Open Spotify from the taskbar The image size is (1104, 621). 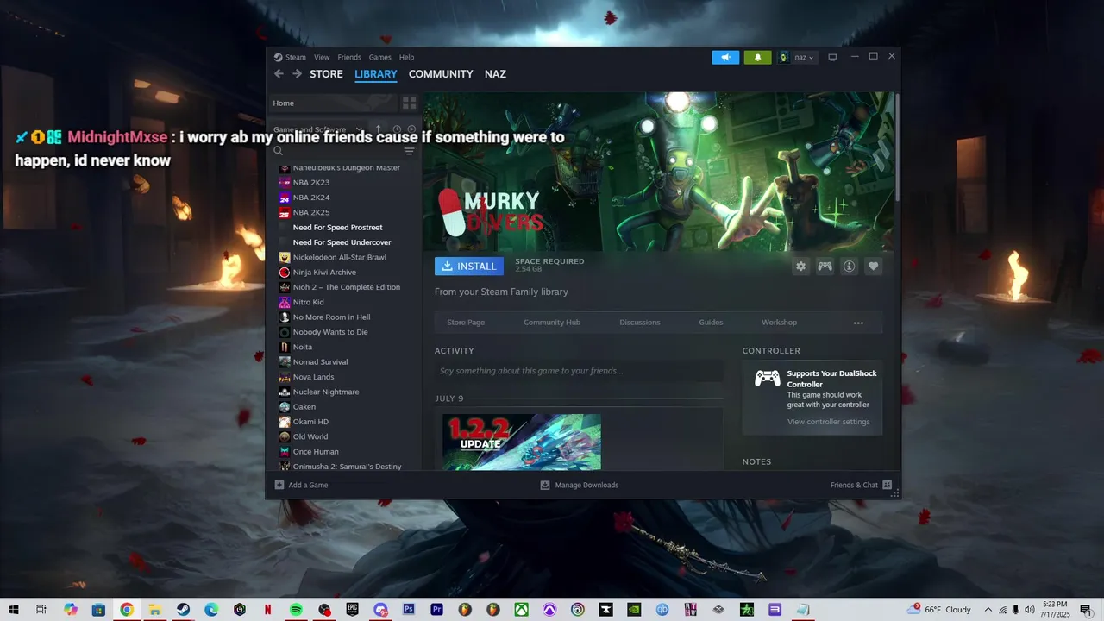click(296, 610)
